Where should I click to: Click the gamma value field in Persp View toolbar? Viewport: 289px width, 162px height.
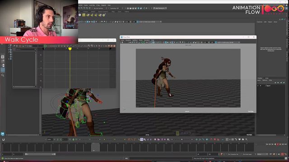(212, 42)
